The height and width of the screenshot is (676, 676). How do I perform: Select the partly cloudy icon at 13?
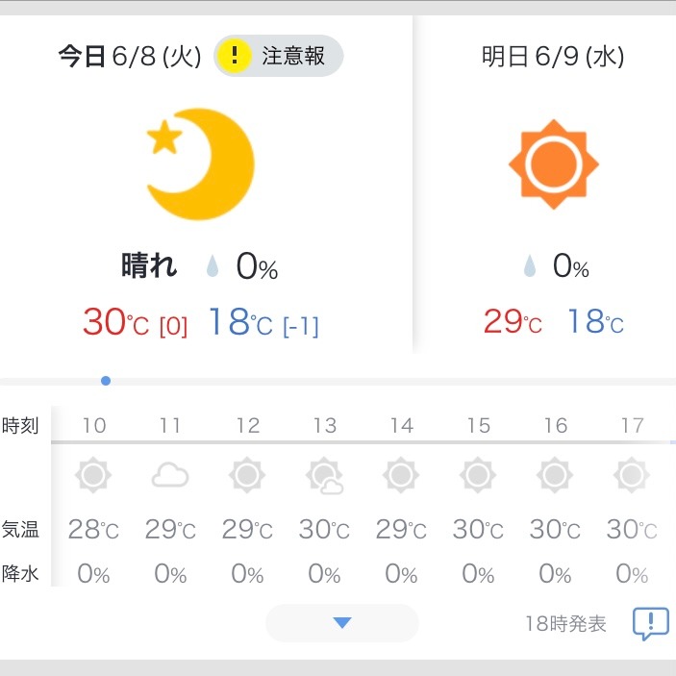pyautogui.click(x=324, y=475)
